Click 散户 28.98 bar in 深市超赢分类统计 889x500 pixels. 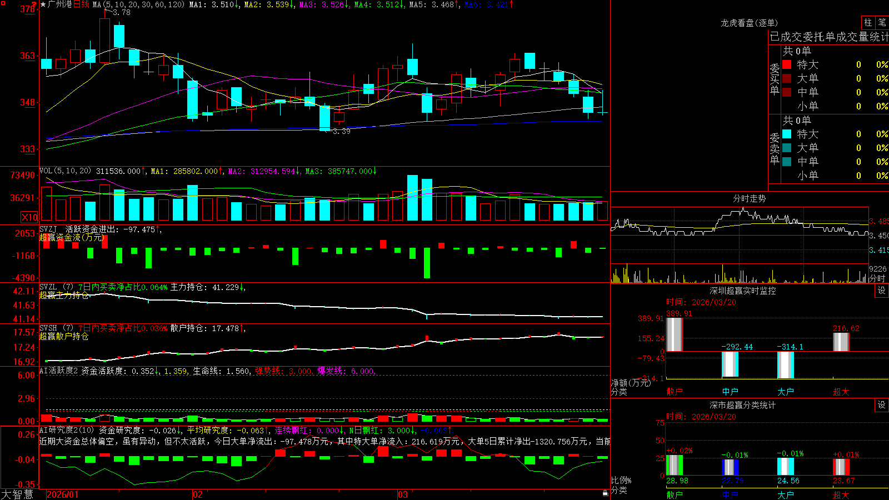coord(674,466)
